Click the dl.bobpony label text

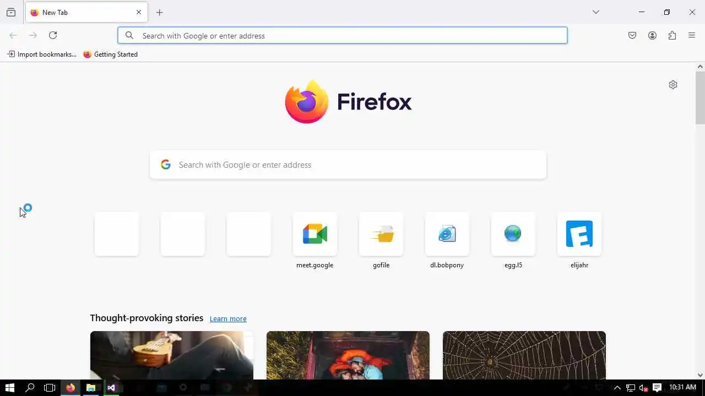coord(447,265)
